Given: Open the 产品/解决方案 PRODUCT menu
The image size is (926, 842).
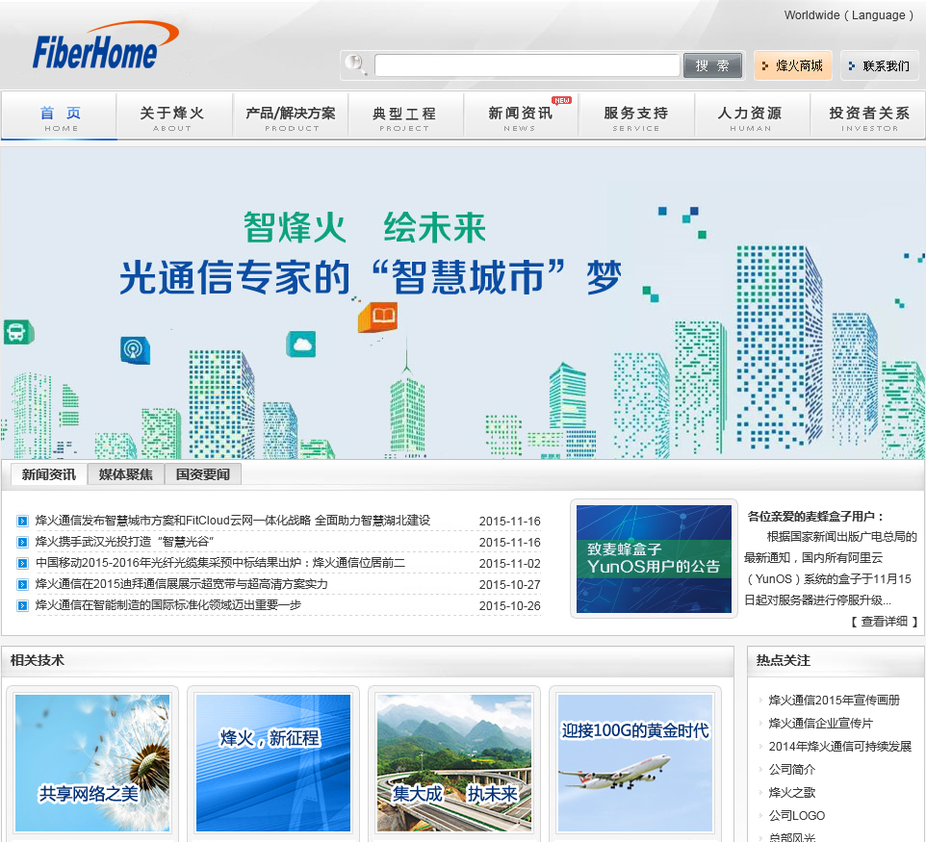Looking at the screenshot, I should pos(291,116).
